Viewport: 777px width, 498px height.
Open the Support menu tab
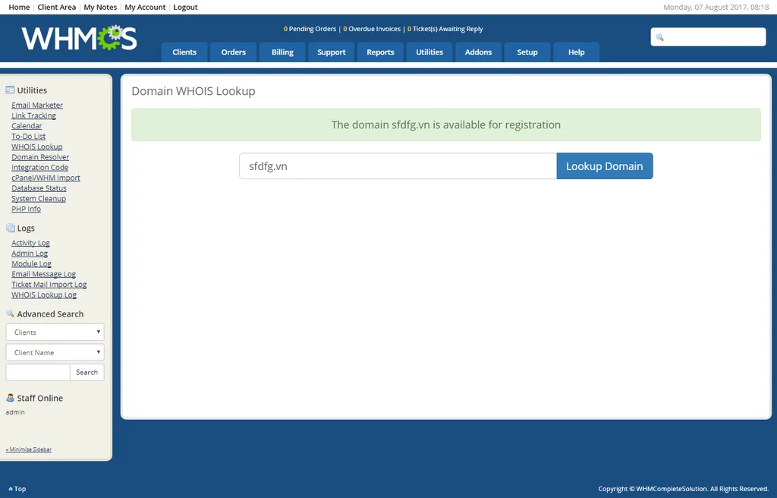(x=332, y=52)
